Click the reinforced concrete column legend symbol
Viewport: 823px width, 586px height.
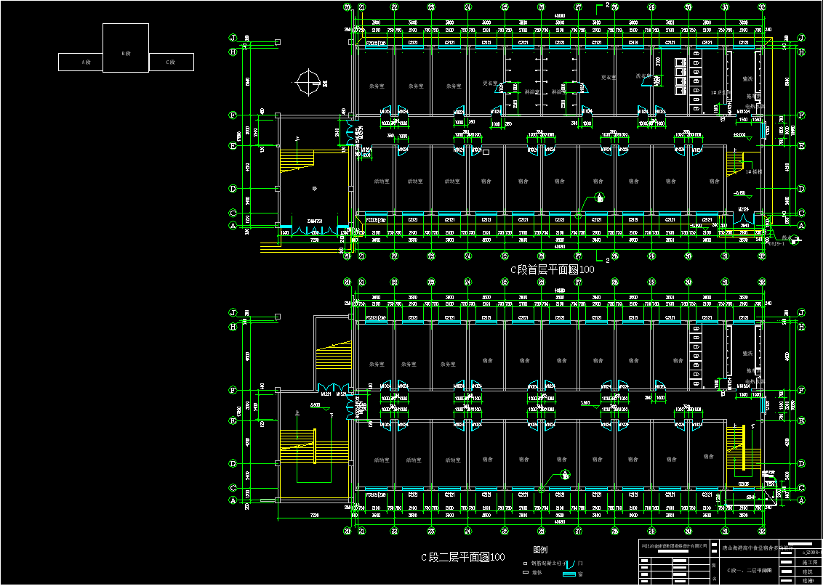(525, 563)
